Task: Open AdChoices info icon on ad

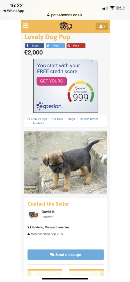Action: point(93,61)
